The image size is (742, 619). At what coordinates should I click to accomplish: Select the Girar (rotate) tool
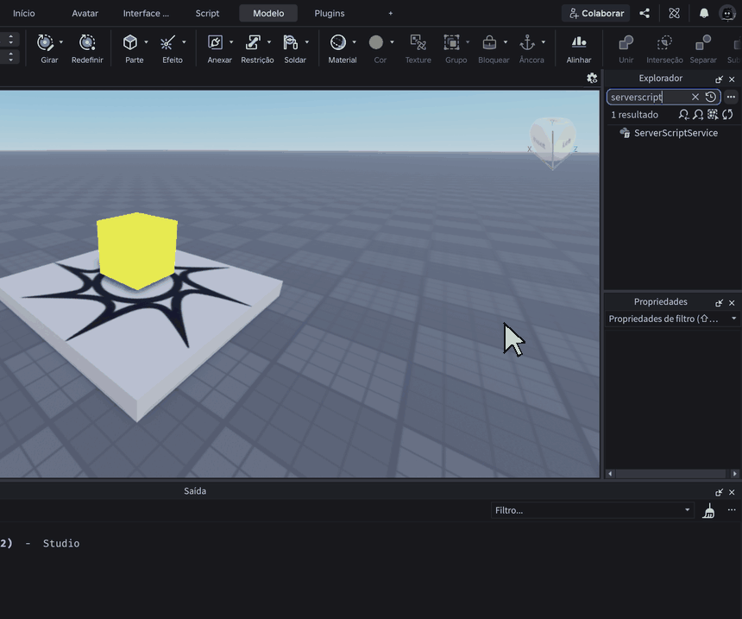(x=46, y=42)
